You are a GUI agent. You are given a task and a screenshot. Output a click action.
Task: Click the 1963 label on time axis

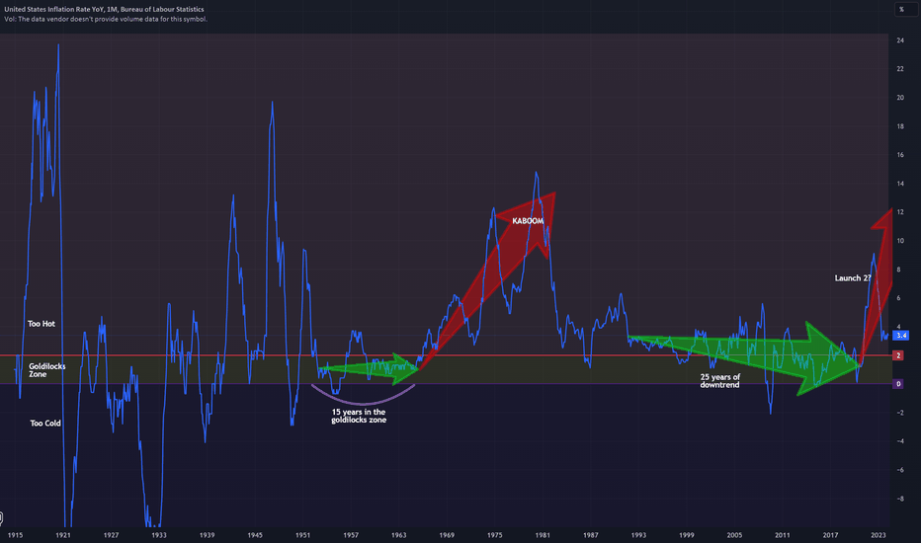[x=399, y=535]
